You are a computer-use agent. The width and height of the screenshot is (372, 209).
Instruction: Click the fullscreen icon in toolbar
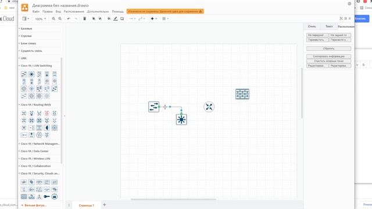[341, 19]
